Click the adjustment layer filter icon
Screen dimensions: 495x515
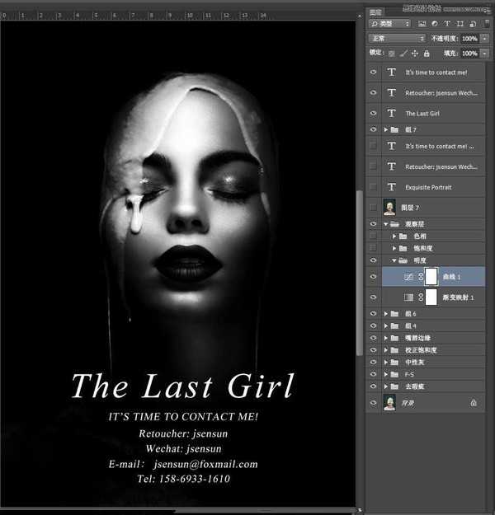pyautogui.click(x=434, y=24)
